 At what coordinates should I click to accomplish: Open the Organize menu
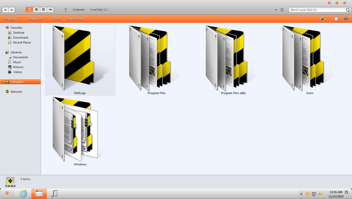(12, 19)
